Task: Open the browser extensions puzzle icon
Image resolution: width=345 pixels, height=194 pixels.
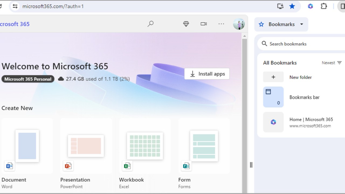Action: (324, 6)
